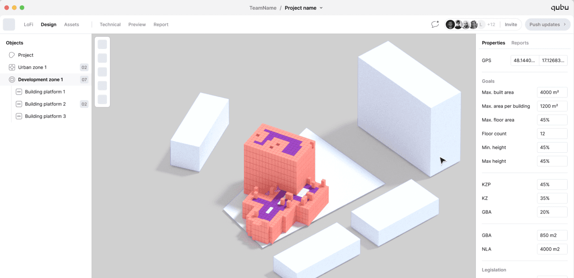Select the Building platform 3 icon
Image resolution: width=574 pixels, height=278 pixels.
[x=18, y=116]
